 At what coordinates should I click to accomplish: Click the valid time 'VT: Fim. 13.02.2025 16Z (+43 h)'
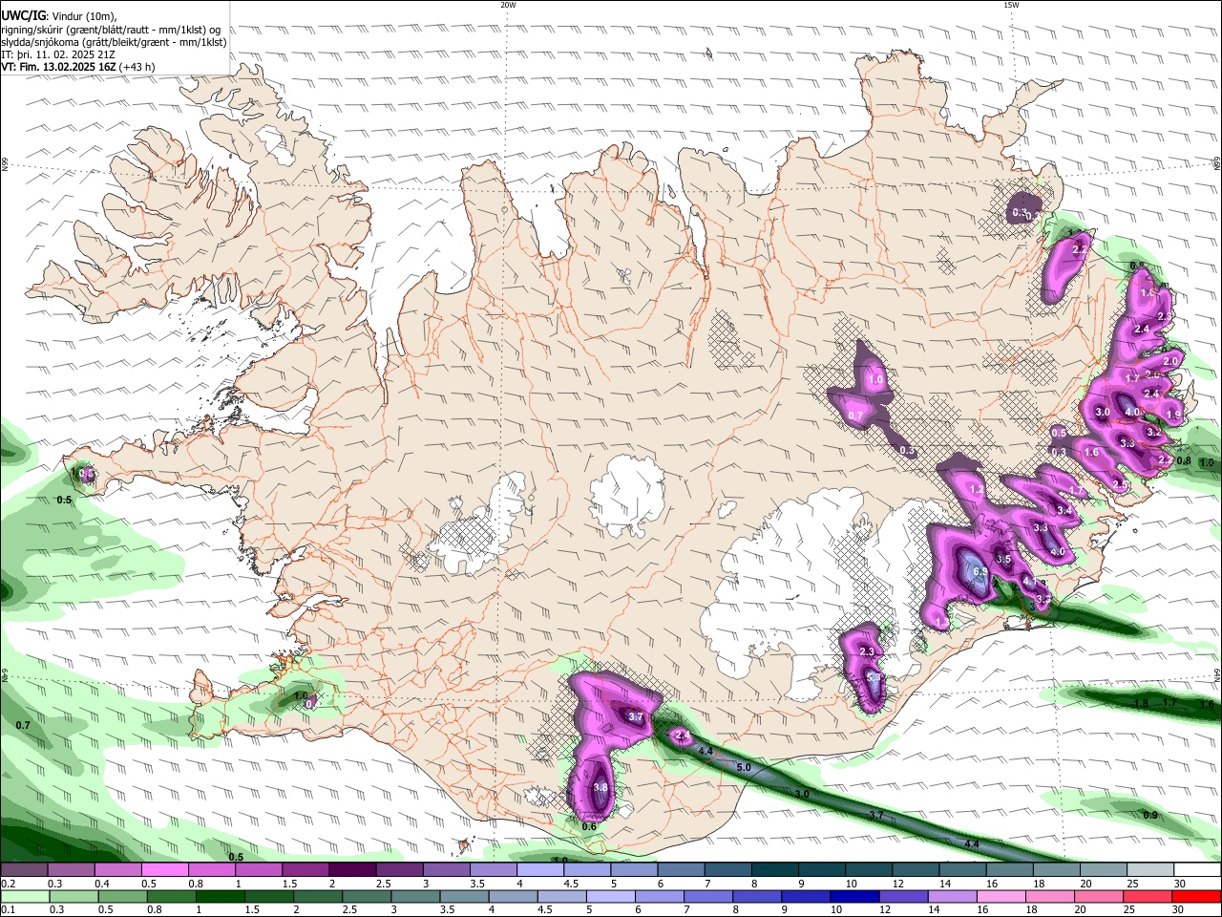coord(78,67)
